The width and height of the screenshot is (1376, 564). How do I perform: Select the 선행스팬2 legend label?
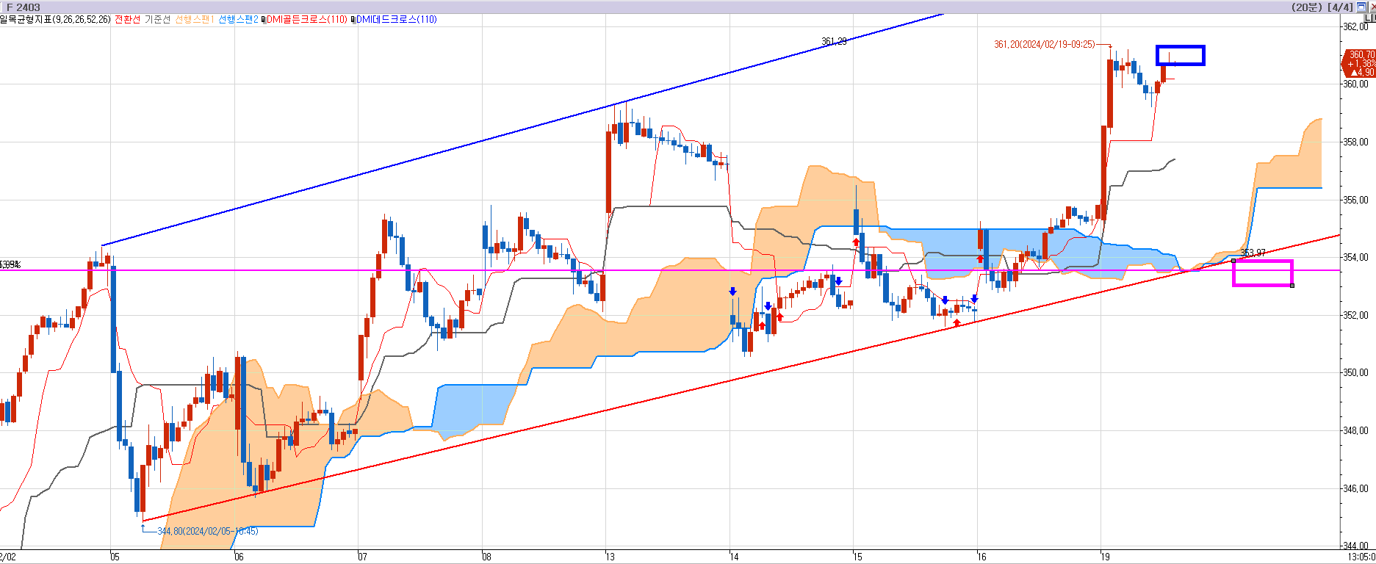239,20
